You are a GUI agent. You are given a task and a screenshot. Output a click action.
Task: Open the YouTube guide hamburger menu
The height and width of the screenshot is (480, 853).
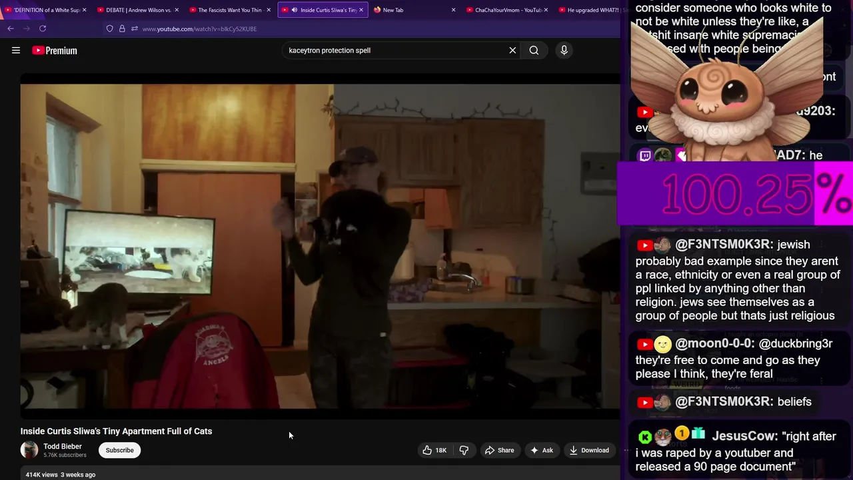click(16, 50)
